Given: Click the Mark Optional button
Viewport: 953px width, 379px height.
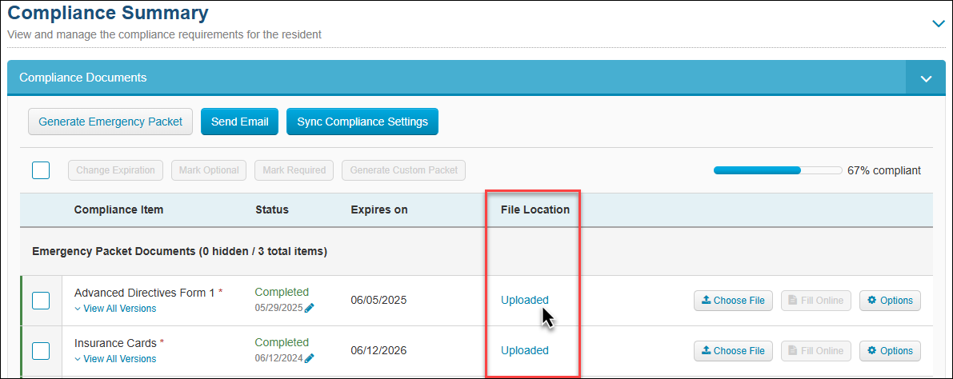Looking at the screenshot, I should [209, 170].
